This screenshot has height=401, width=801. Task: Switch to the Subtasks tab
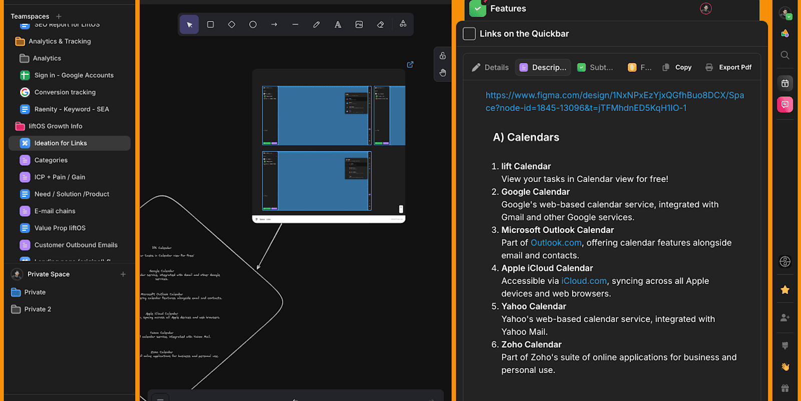595,67
